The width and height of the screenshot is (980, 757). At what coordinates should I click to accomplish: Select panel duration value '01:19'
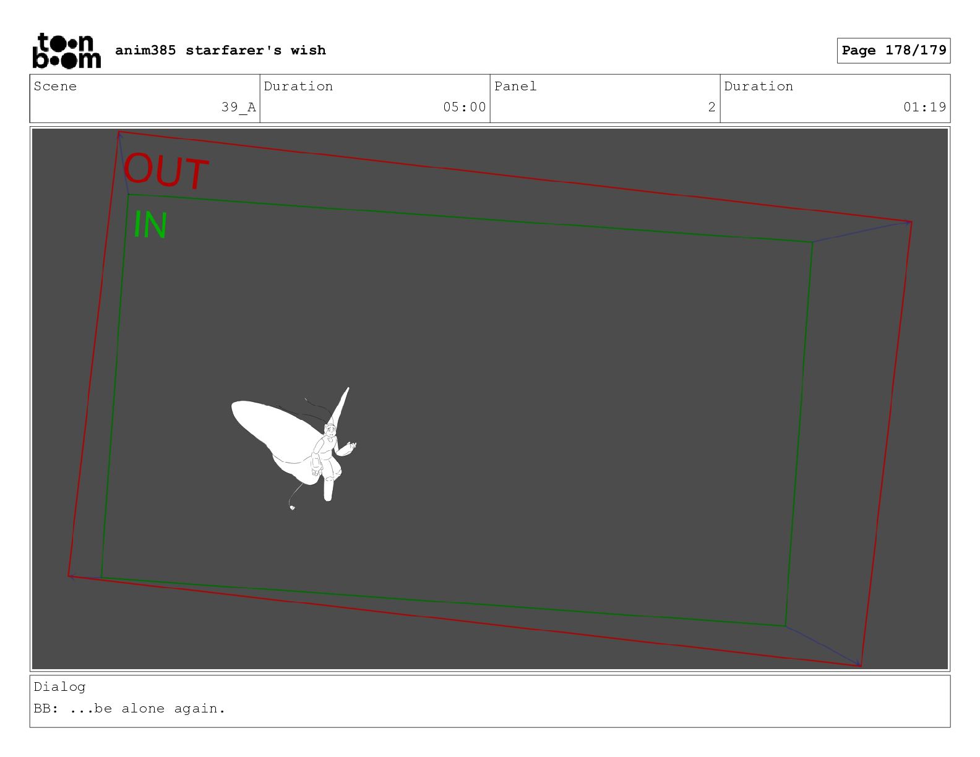click(x=925, y=107)
